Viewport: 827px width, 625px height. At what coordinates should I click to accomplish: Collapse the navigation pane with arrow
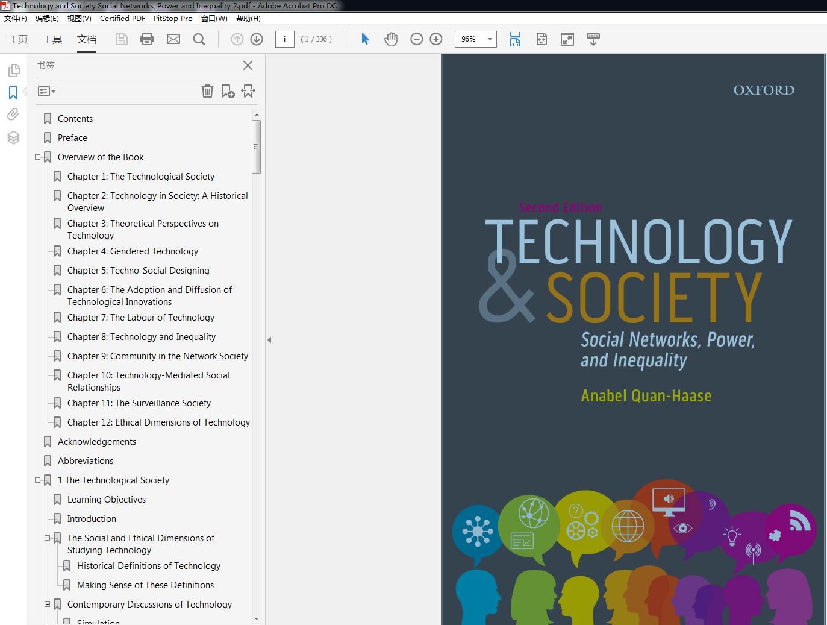[x=269, y=340]
